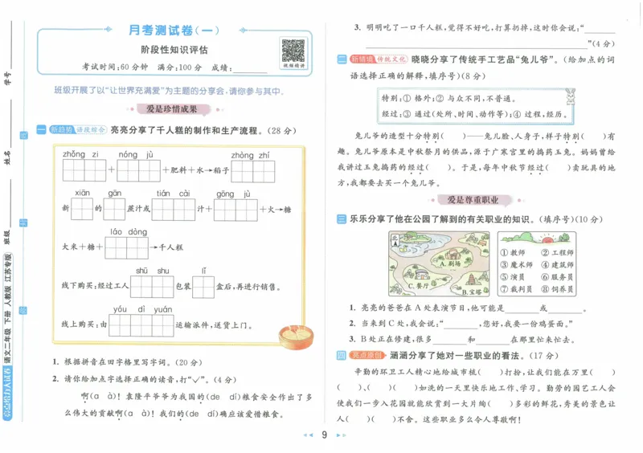
Task: Click the blue section 三 number icon
Action: point(342,219)
